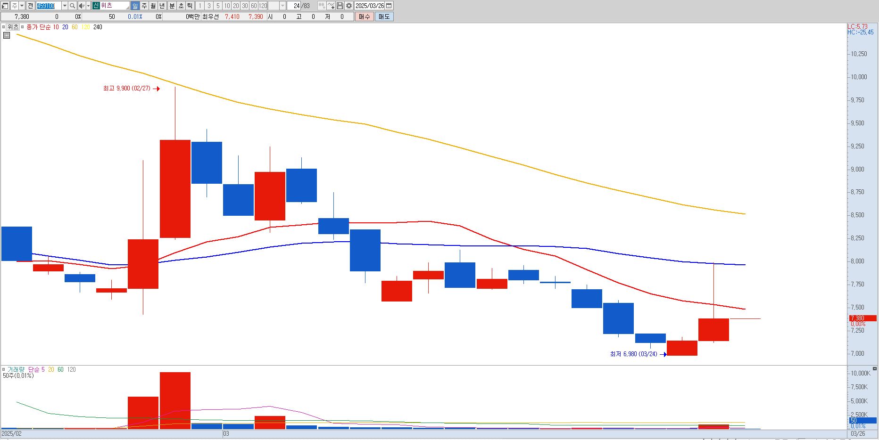The height and width of the screenshot is (440, 879).
Task: Click the date field 2025/03/26
Action: [370, 6]
